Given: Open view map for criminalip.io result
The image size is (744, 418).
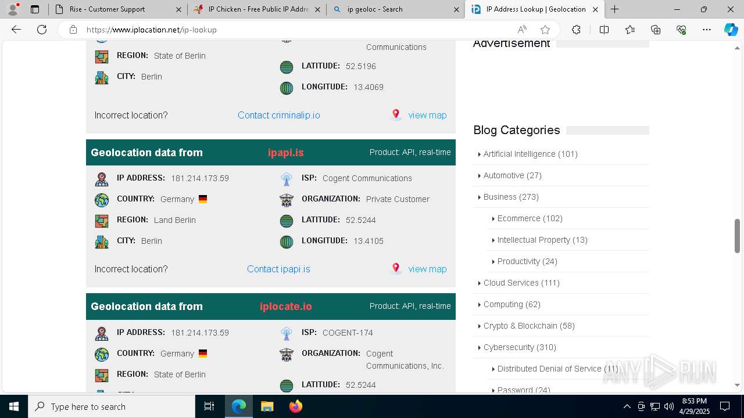Looking at the screenshot, I should pyautogui.click(x=427, y=115).
